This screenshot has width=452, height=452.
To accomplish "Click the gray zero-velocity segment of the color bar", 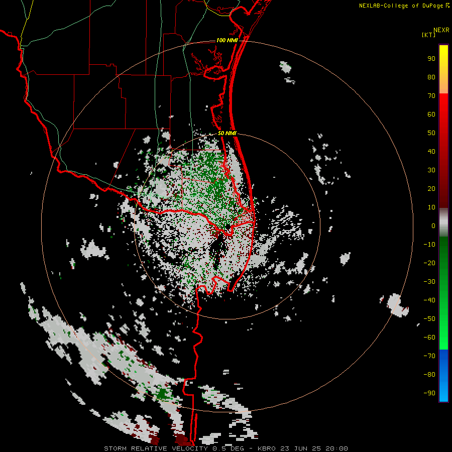I will [443, 222].
